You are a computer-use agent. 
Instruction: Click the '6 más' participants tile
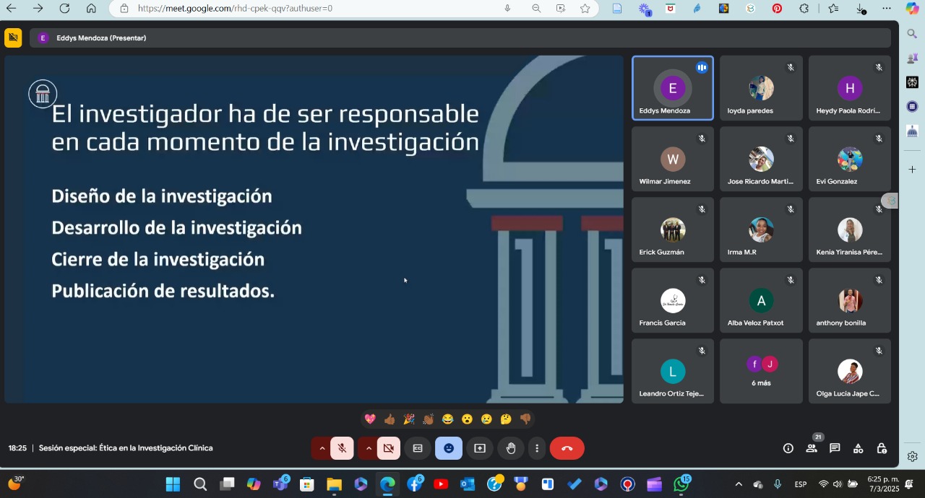761,371
